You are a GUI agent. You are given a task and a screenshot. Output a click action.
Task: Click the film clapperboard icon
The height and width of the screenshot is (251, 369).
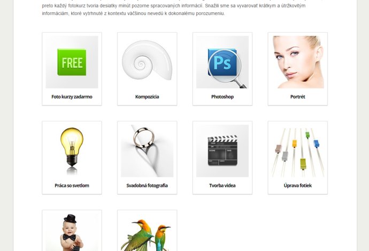[x=222, y=151]
